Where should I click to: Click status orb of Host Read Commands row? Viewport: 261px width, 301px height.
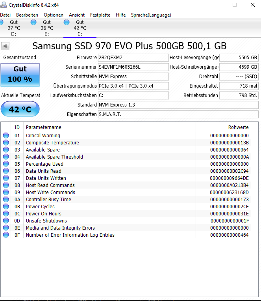6,185
